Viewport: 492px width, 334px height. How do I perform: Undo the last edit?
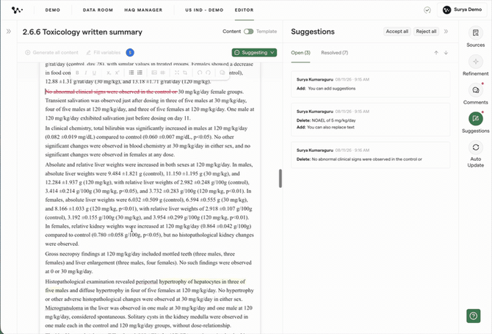[200, 73]
